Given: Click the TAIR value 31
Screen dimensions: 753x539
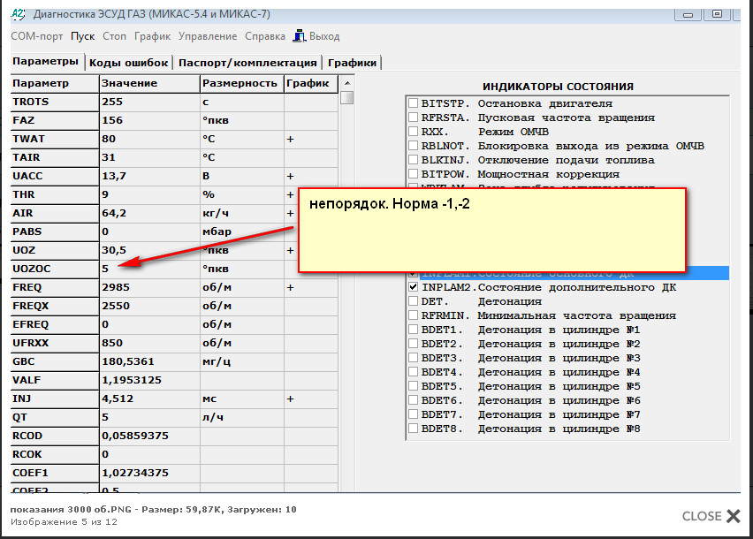Looking at the screenshot, I should pos(109,157).
